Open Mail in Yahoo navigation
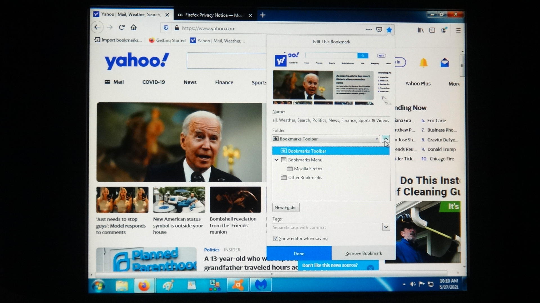 114,82
